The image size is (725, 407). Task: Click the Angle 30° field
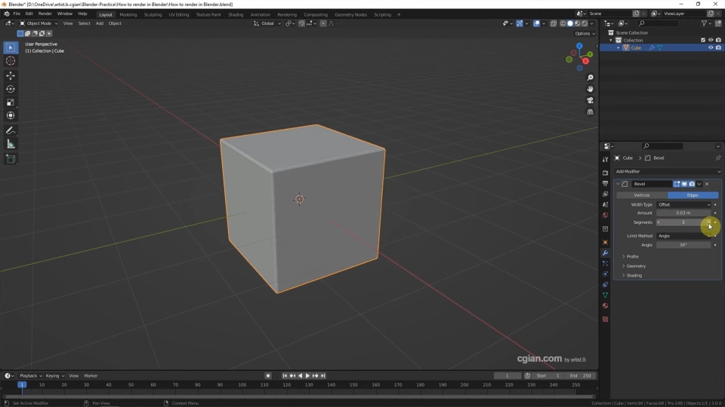683,245
